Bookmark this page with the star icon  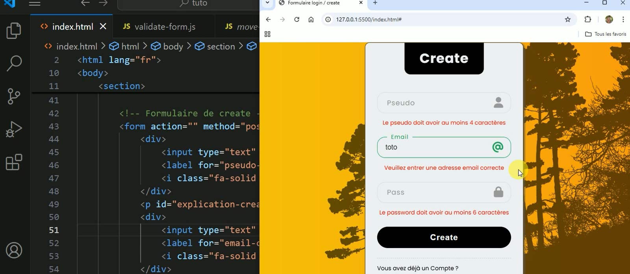[x=567, y=19]
